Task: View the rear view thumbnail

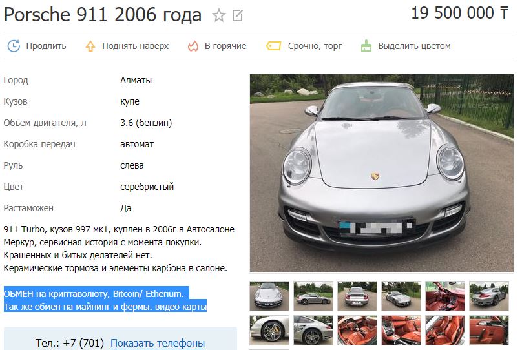Action: (x=357, y=296)
